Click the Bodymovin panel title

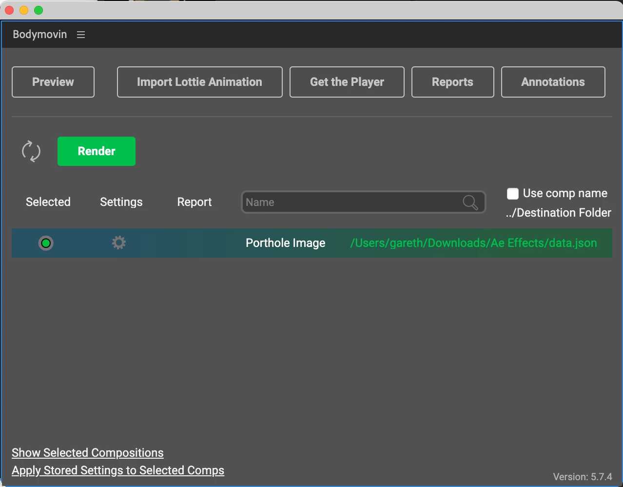point(40,35)
